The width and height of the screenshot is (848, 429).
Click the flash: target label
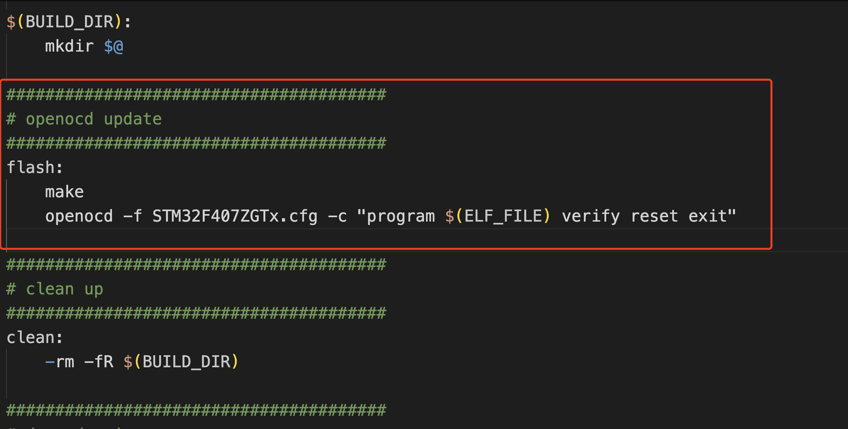pyautogui.click(x=35, y=168)
